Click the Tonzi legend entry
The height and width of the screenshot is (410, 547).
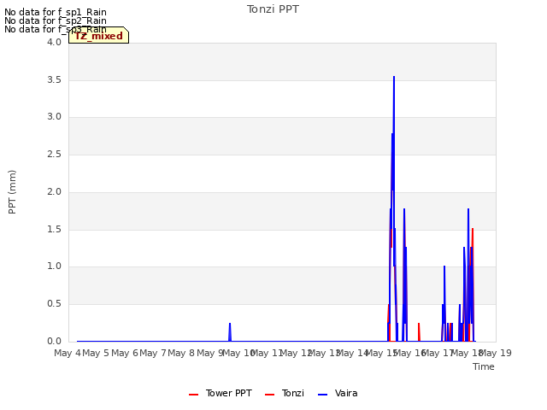(x=285, y=393)
